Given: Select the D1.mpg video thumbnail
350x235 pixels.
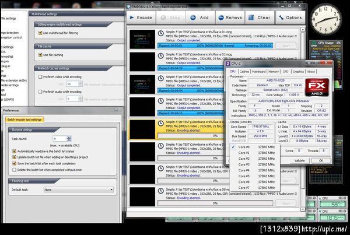Looking at the screenshot, I should [142, 39].
